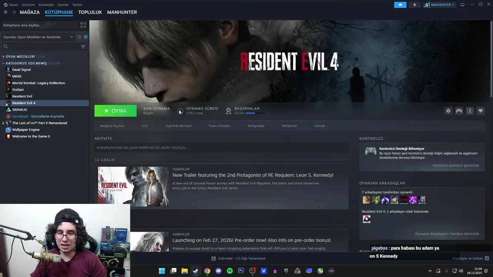Open the Oyunlar menu
493x277 pixels.
(x=63, y=5)
